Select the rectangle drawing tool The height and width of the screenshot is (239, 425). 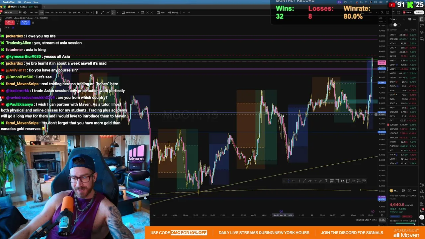click(337, 181)
